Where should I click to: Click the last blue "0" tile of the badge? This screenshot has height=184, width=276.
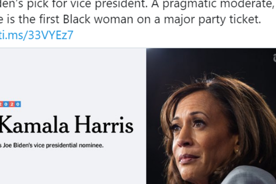point(18,104)
